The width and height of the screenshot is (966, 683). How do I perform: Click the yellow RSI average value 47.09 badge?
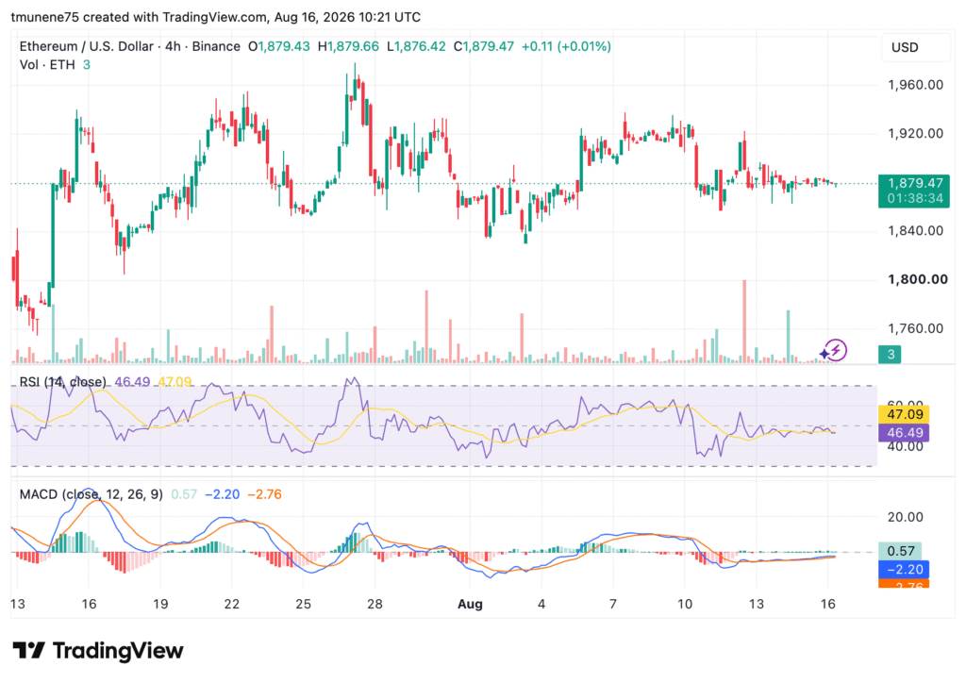903,414
